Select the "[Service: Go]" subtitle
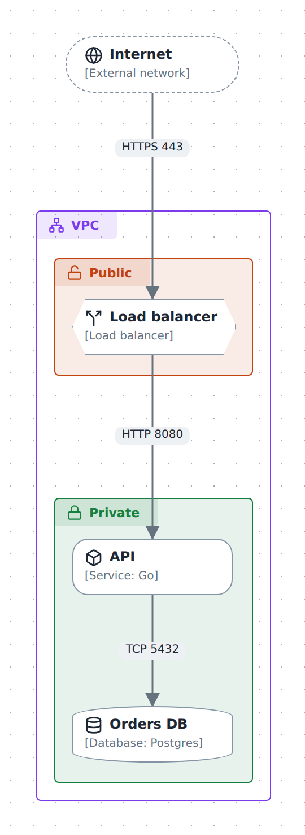 pyautogui.click(x=121, y=575)
